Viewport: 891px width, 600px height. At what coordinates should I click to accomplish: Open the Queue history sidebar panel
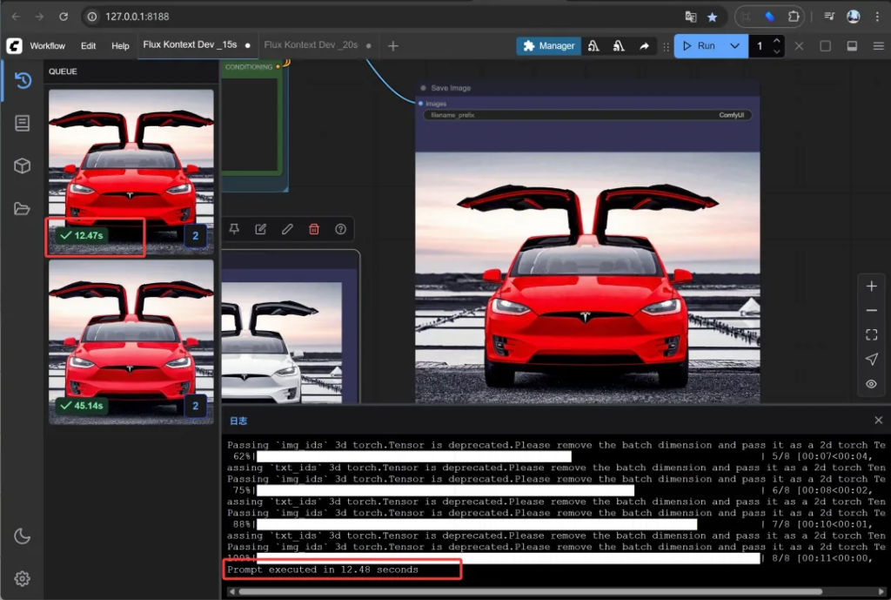pyautogui.click(x=23, y=80)
